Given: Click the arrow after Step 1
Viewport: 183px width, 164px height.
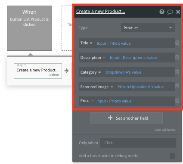Looking at the screenshot, I should (66, 71).
